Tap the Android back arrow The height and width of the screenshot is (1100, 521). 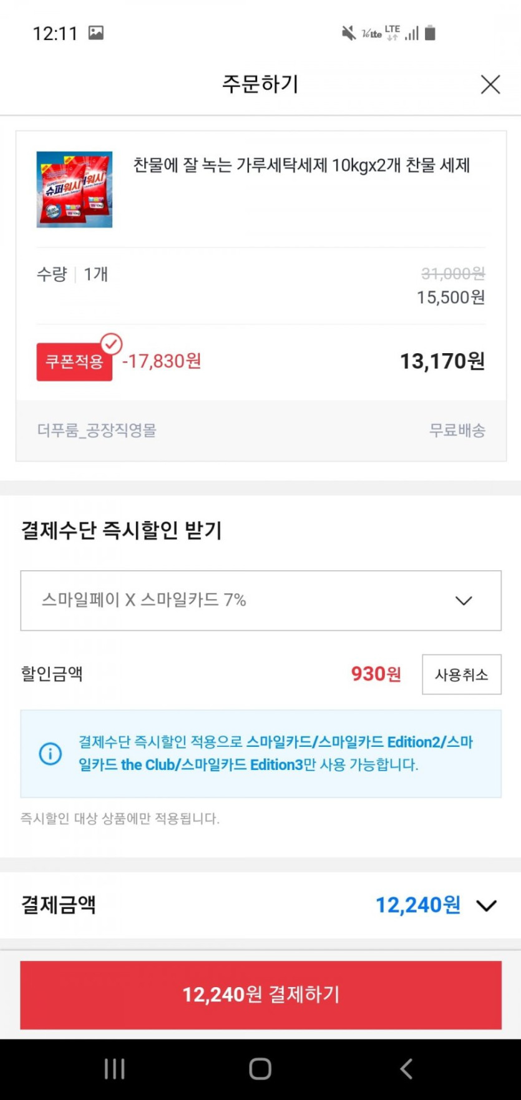click(x=406, y=1069)
